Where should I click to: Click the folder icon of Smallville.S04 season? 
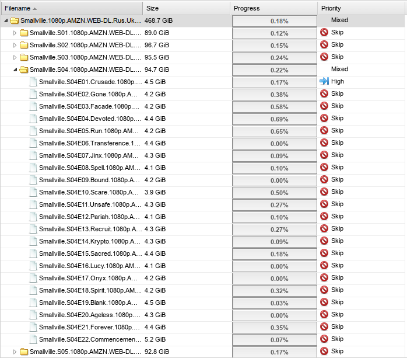[24, 69]
